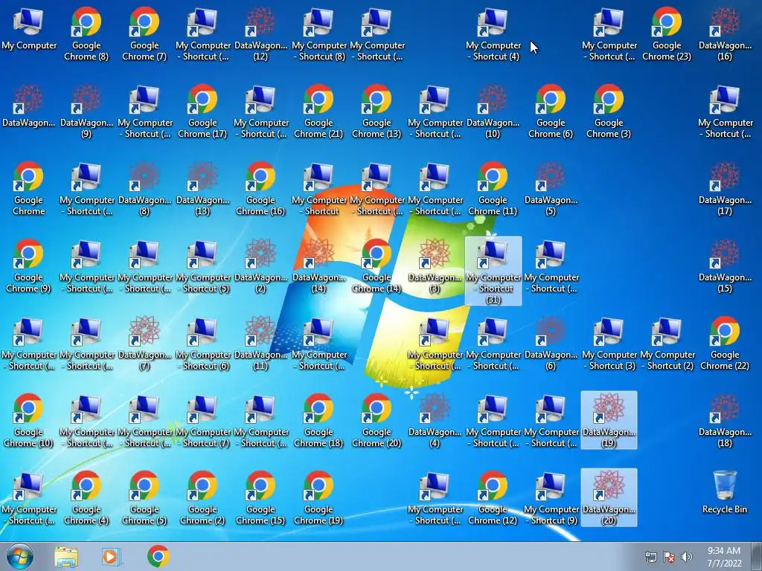Select the Google Chrome (14) shortcut
Viewport: 762px width, 571px height.
pyautogui.click(x=377, y=266)
